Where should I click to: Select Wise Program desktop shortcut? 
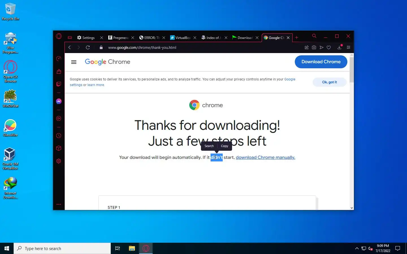point(10,43)
